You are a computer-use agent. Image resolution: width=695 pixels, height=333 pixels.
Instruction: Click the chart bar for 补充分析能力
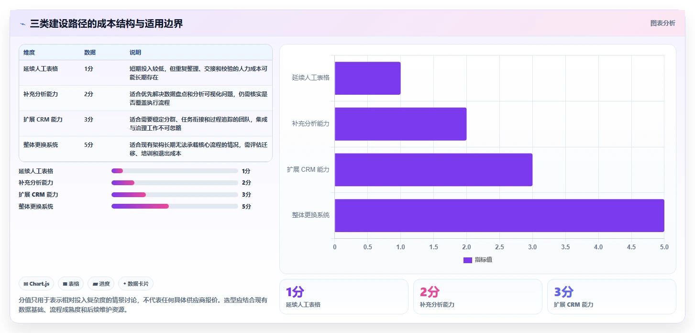coord(401,124)
